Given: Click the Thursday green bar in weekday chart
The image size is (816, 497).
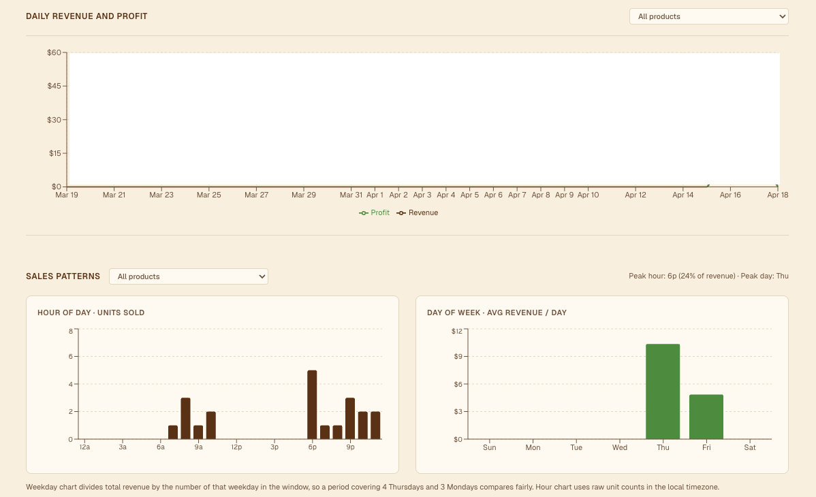Looking at the screenshot, I should [x=663, y=391].
